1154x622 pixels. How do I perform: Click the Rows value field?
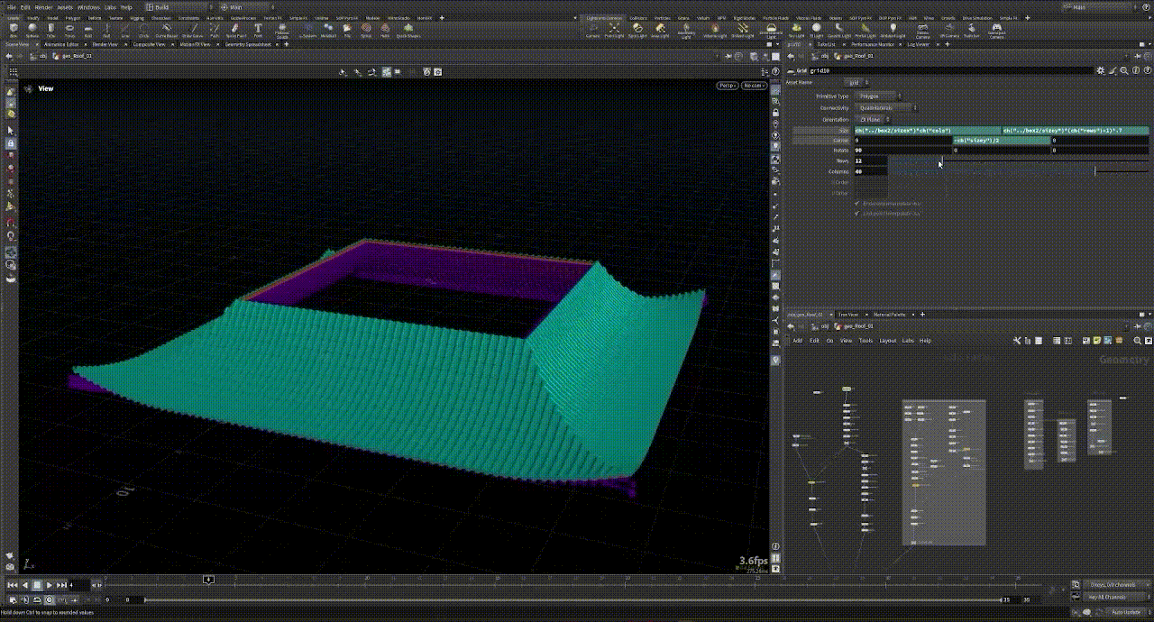(x=870, y=160)
